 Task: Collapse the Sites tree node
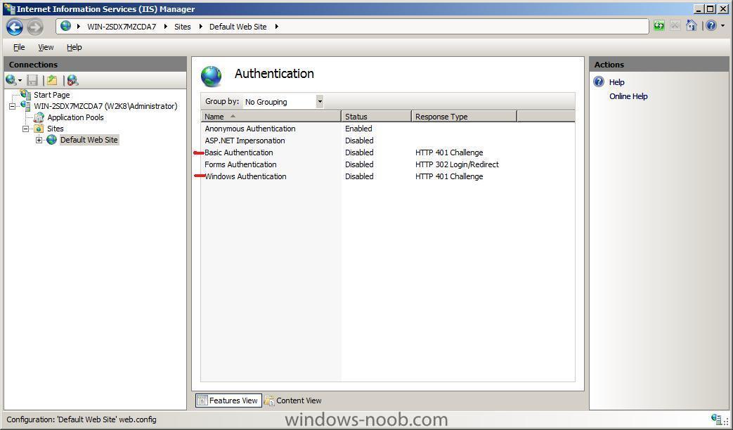26,129
